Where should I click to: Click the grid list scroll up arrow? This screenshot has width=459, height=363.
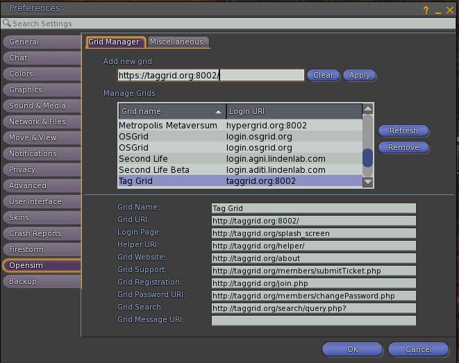point(367,109)
